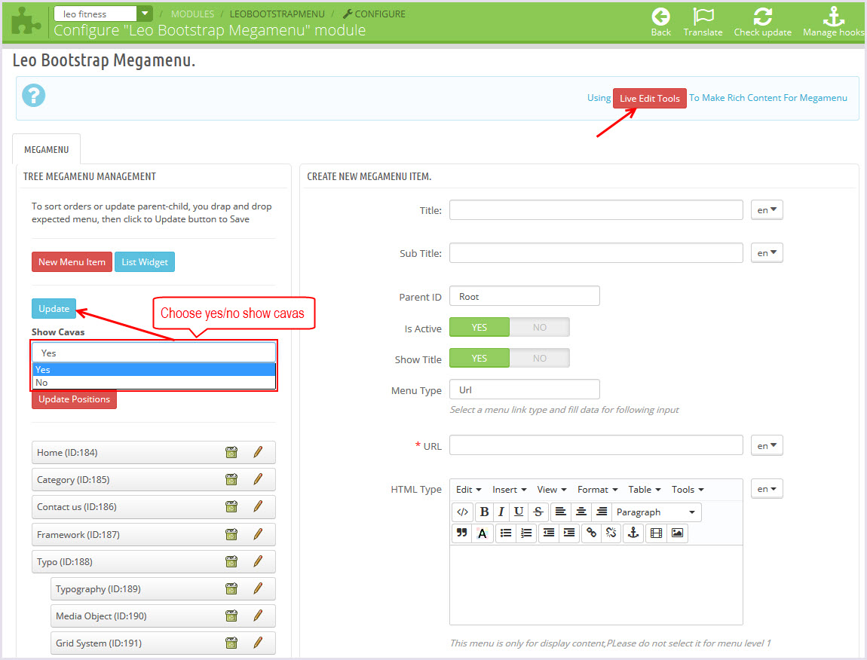This screenshot has height=660, width=867.
Task: Click the Back arrow icon
Action: [x=660, y=17]
